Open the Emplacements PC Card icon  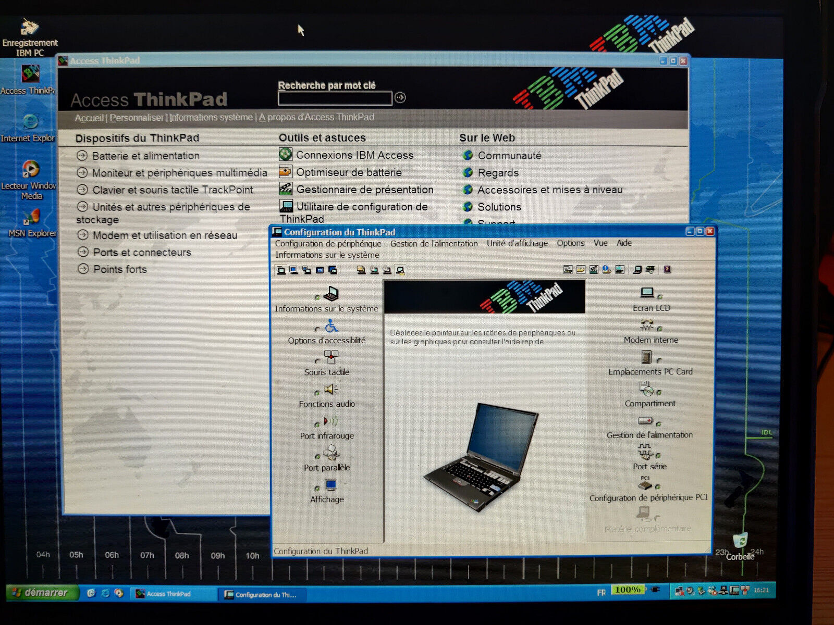coord(646,357)
